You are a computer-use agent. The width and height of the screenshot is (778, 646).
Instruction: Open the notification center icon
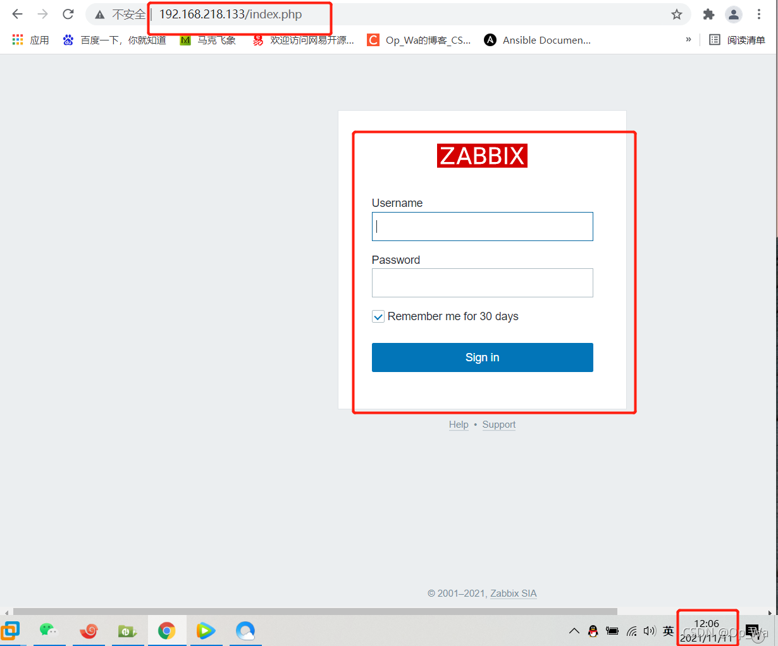[x=753, y=631]
